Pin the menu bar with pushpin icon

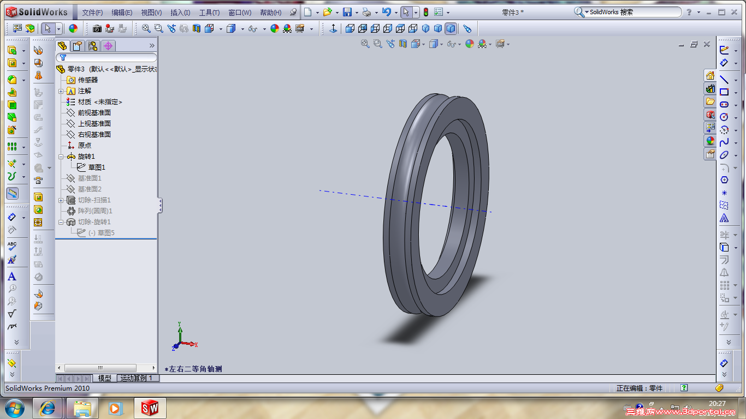293,12
